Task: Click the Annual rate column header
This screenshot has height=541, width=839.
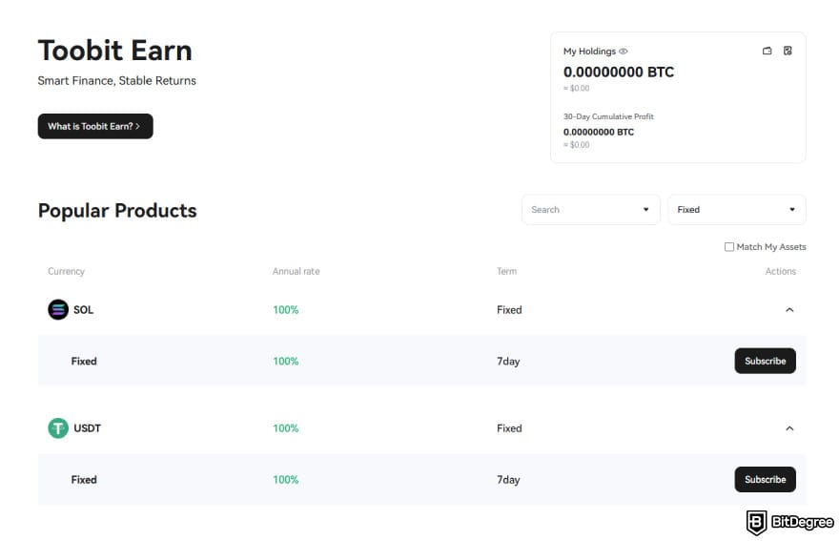Action: pos(296,272)
